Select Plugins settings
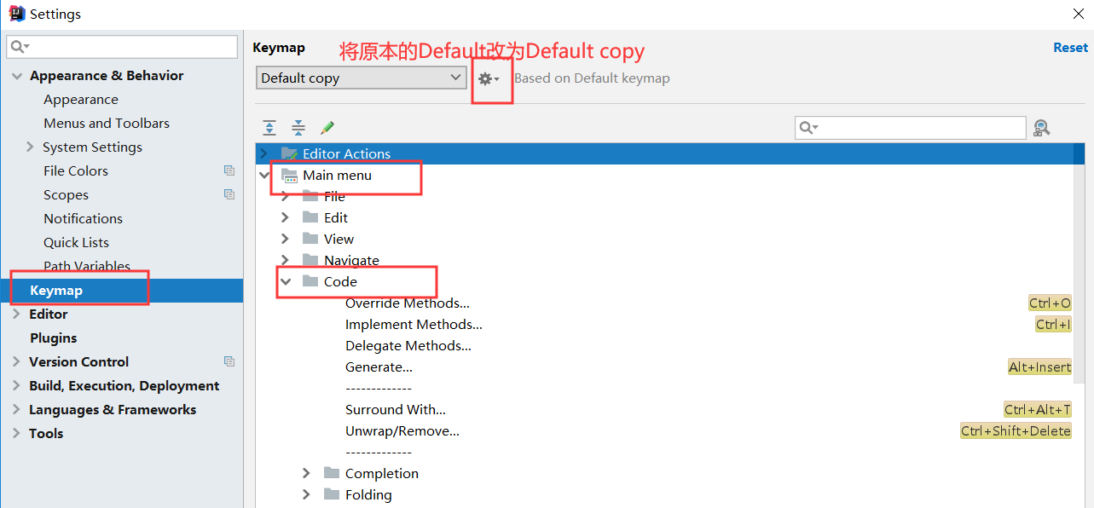The width and height of the screenshot is (1094, 508). pos(53,338)
